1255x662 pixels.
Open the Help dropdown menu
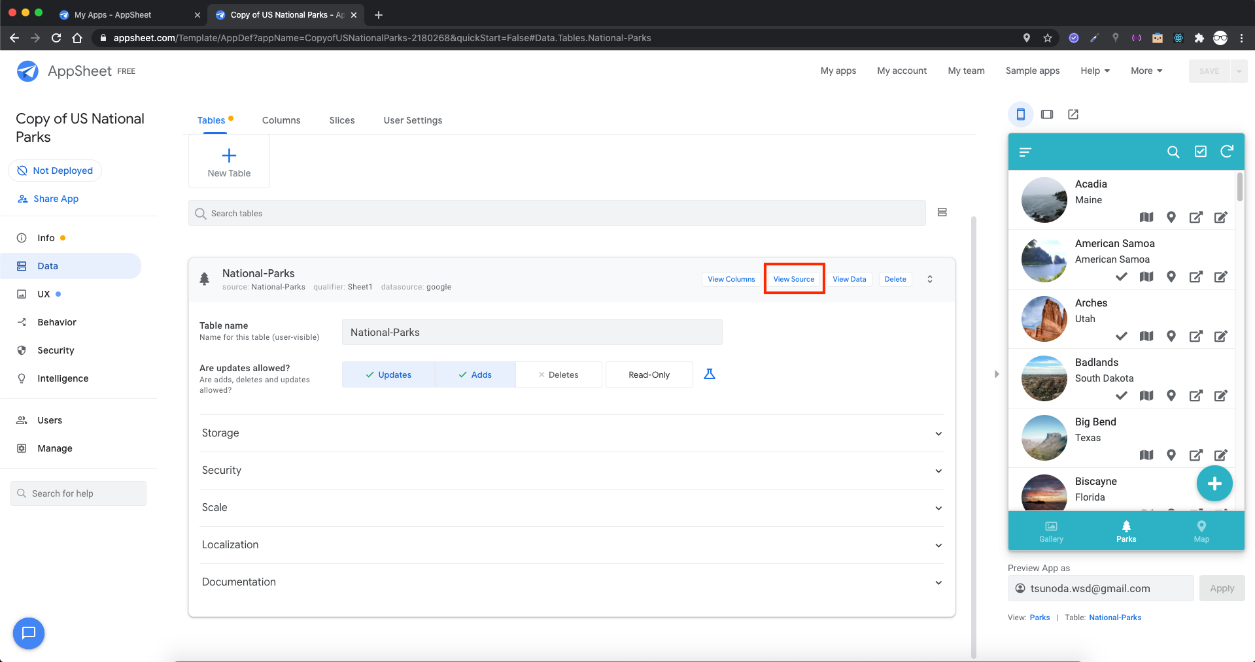1095,71
